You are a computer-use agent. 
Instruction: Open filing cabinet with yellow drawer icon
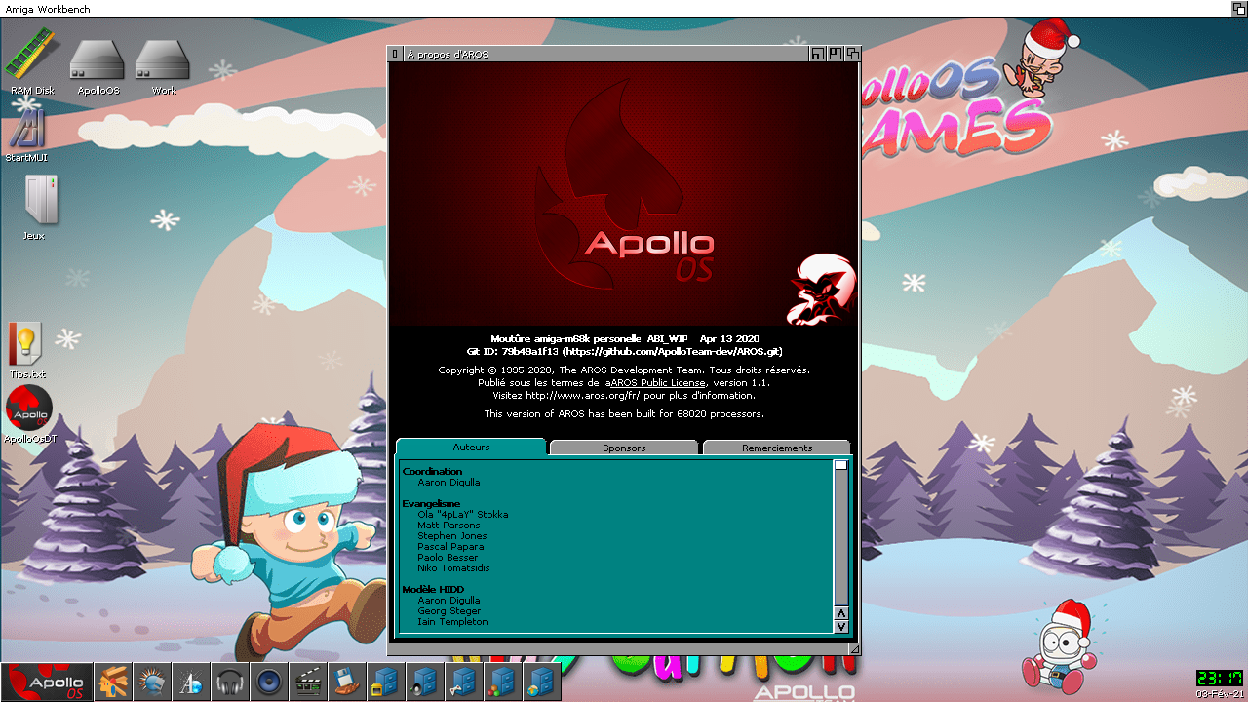point(386,682)
